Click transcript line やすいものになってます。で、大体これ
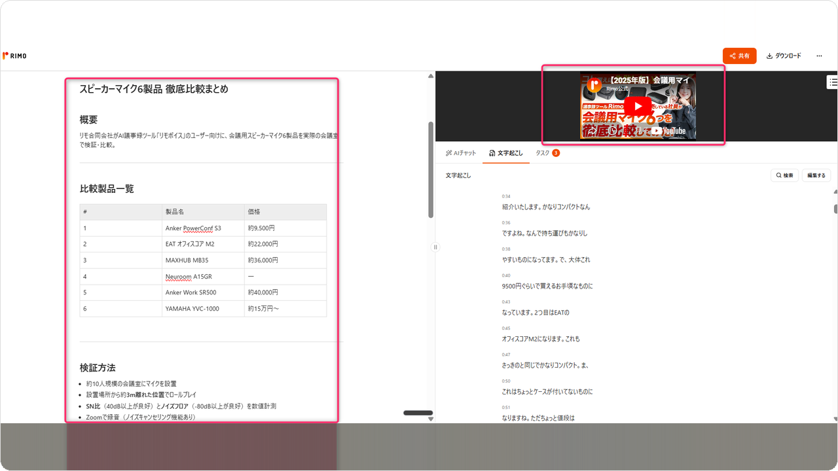 point(546,260)
